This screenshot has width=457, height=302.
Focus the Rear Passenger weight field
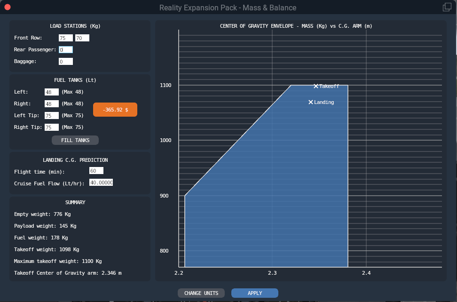coord(65,50)
